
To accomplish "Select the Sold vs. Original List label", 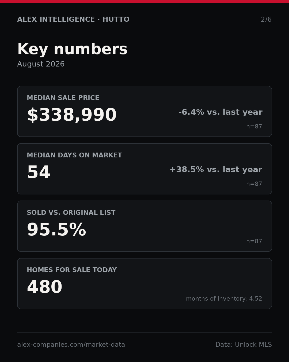I will (71, 213).
